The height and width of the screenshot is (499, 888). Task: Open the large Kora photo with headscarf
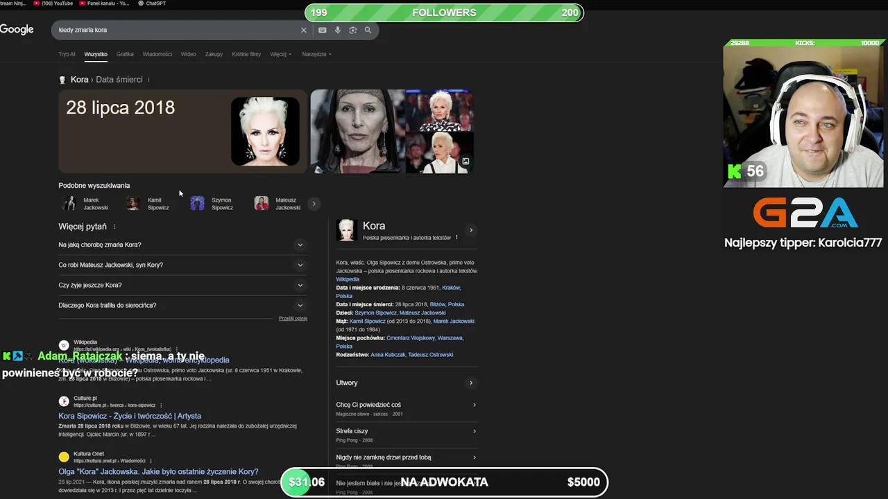357,132
